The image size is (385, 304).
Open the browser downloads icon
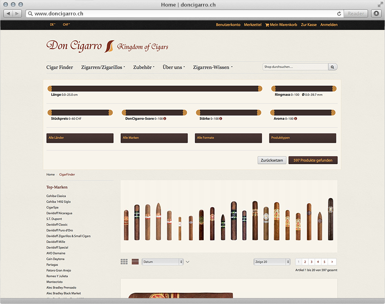376,14
